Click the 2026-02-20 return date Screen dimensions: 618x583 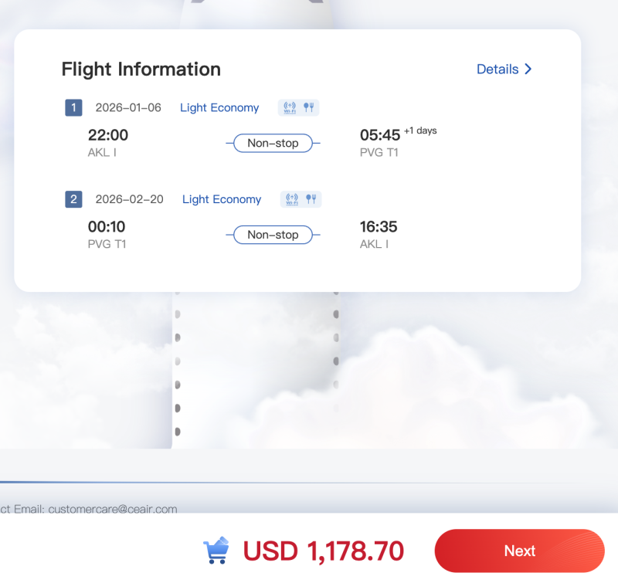pyautogui.click(x=129, y=199)
